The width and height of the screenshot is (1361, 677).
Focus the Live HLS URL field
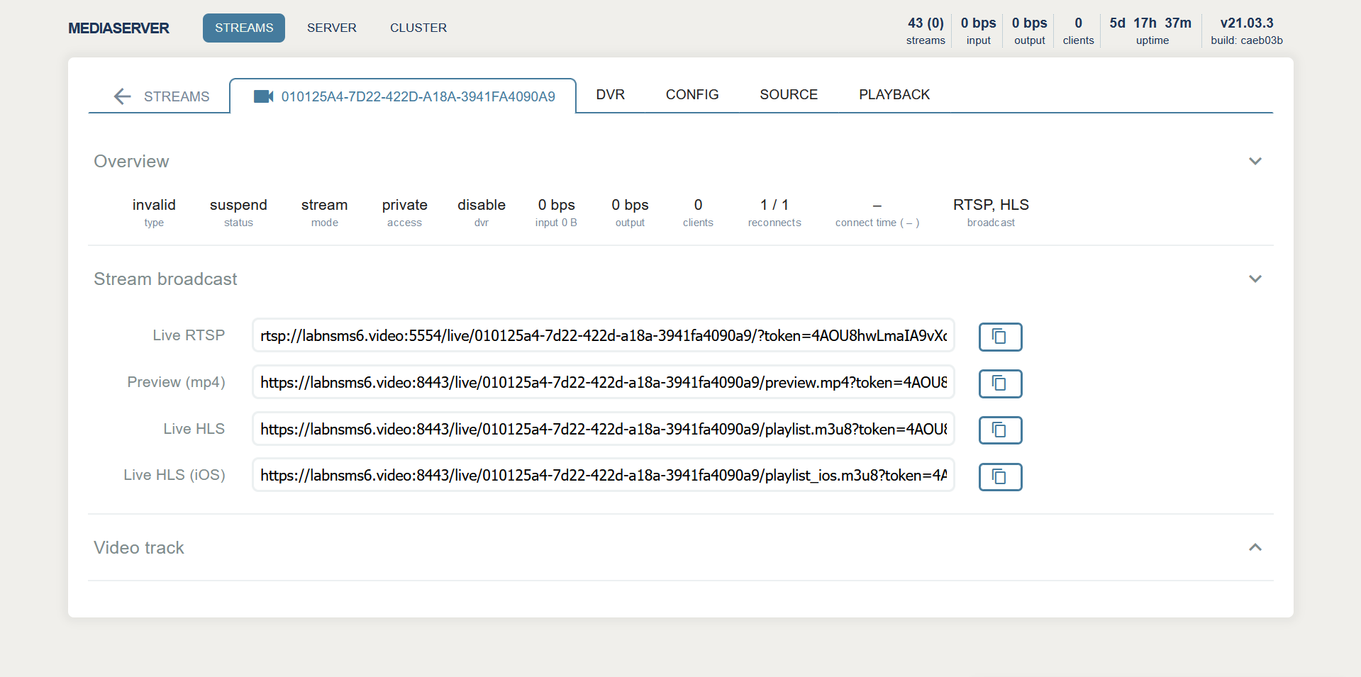pyautogui.click(x=603, y=430)
